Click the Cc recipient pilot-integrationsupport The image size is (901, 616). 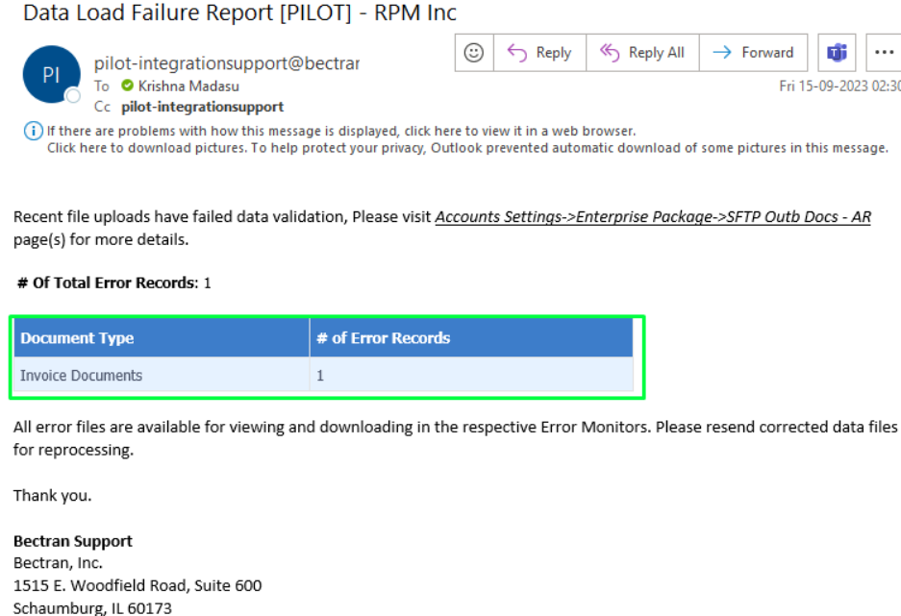(202, 107)
